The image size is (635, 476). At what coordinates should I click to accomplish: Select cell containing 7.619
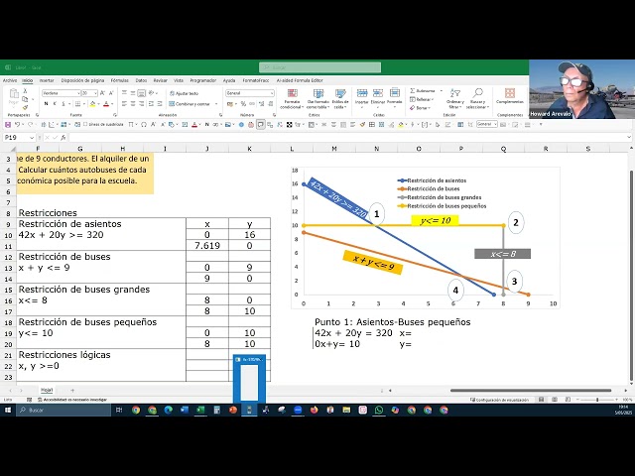pyautogui.click(x=207, y=245)
